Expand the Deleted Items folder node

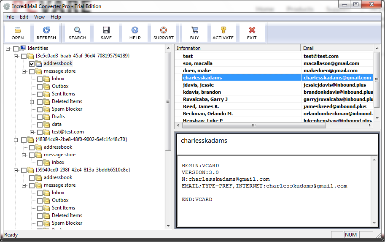32,102
